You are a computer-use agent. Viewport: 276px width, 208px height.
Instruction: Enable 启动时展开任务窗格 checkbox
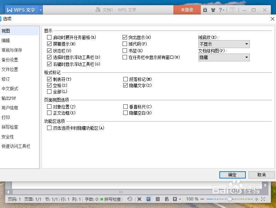pos(49,37)
